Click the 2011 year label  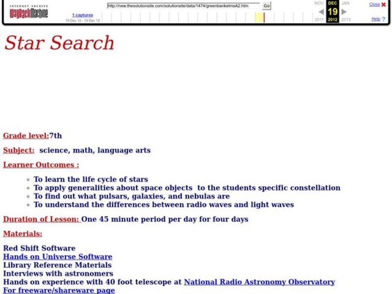point(318,19)
